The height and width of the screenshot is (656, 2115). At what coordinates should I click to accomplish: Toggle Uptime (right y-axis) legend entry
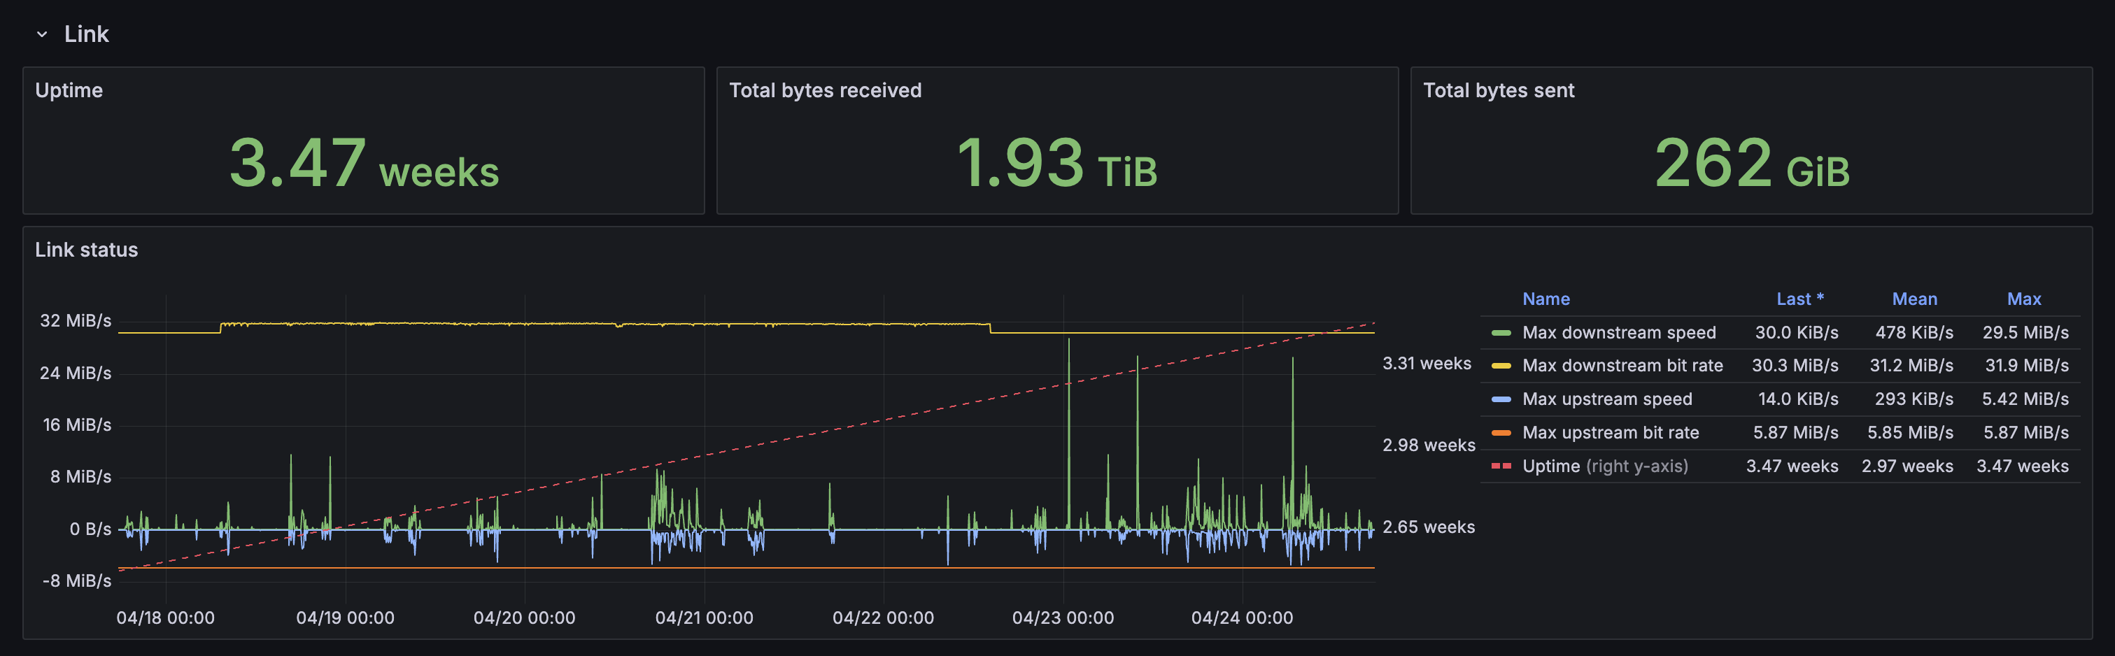pos(1604,466)
